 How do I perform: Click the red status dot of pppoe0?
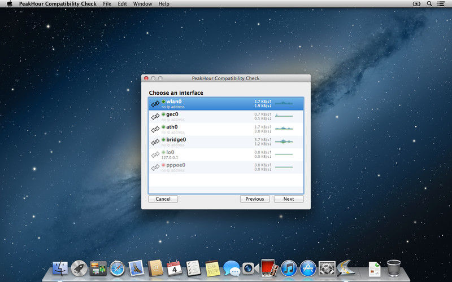point(163,165)
